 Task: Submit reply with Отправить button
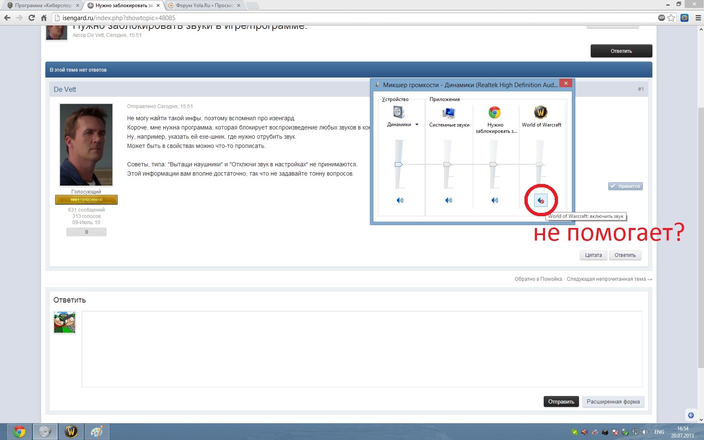coord(561,401)
